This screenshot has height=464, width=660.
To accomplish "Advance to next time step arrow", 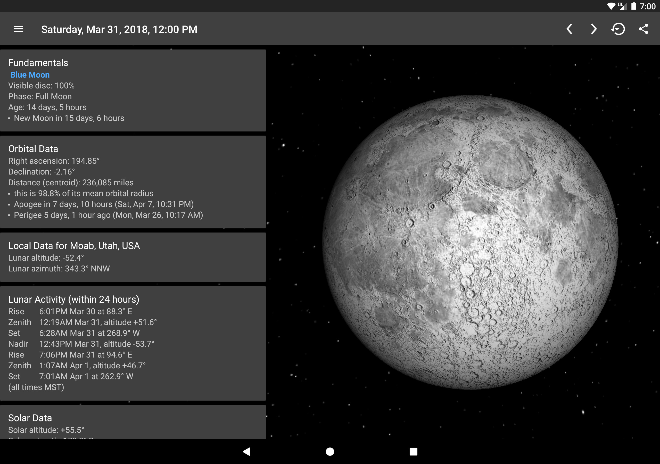I will point(593,29).
